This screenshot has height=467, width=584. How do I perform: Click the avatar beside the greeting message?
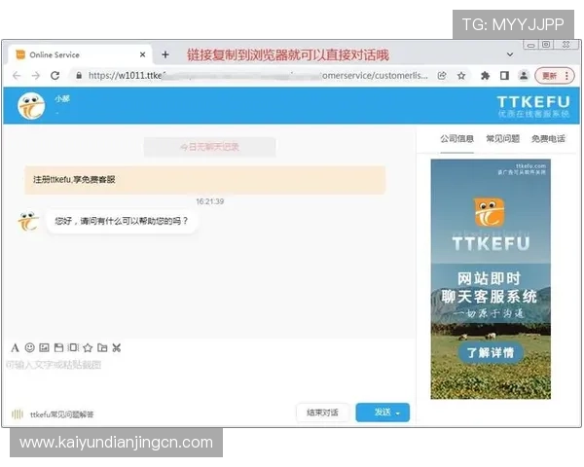coord(28,221)
